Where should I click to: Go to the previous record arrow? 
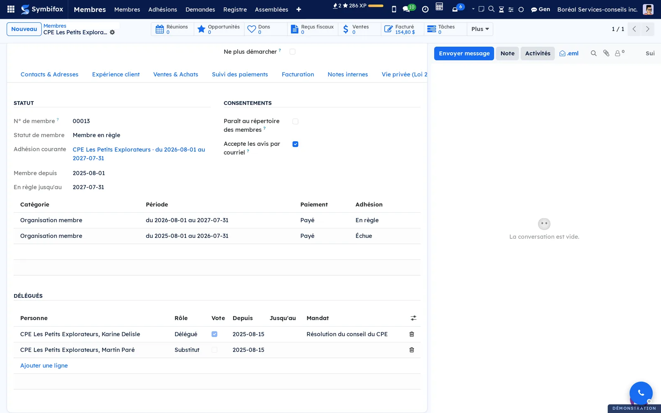(634, 29)
